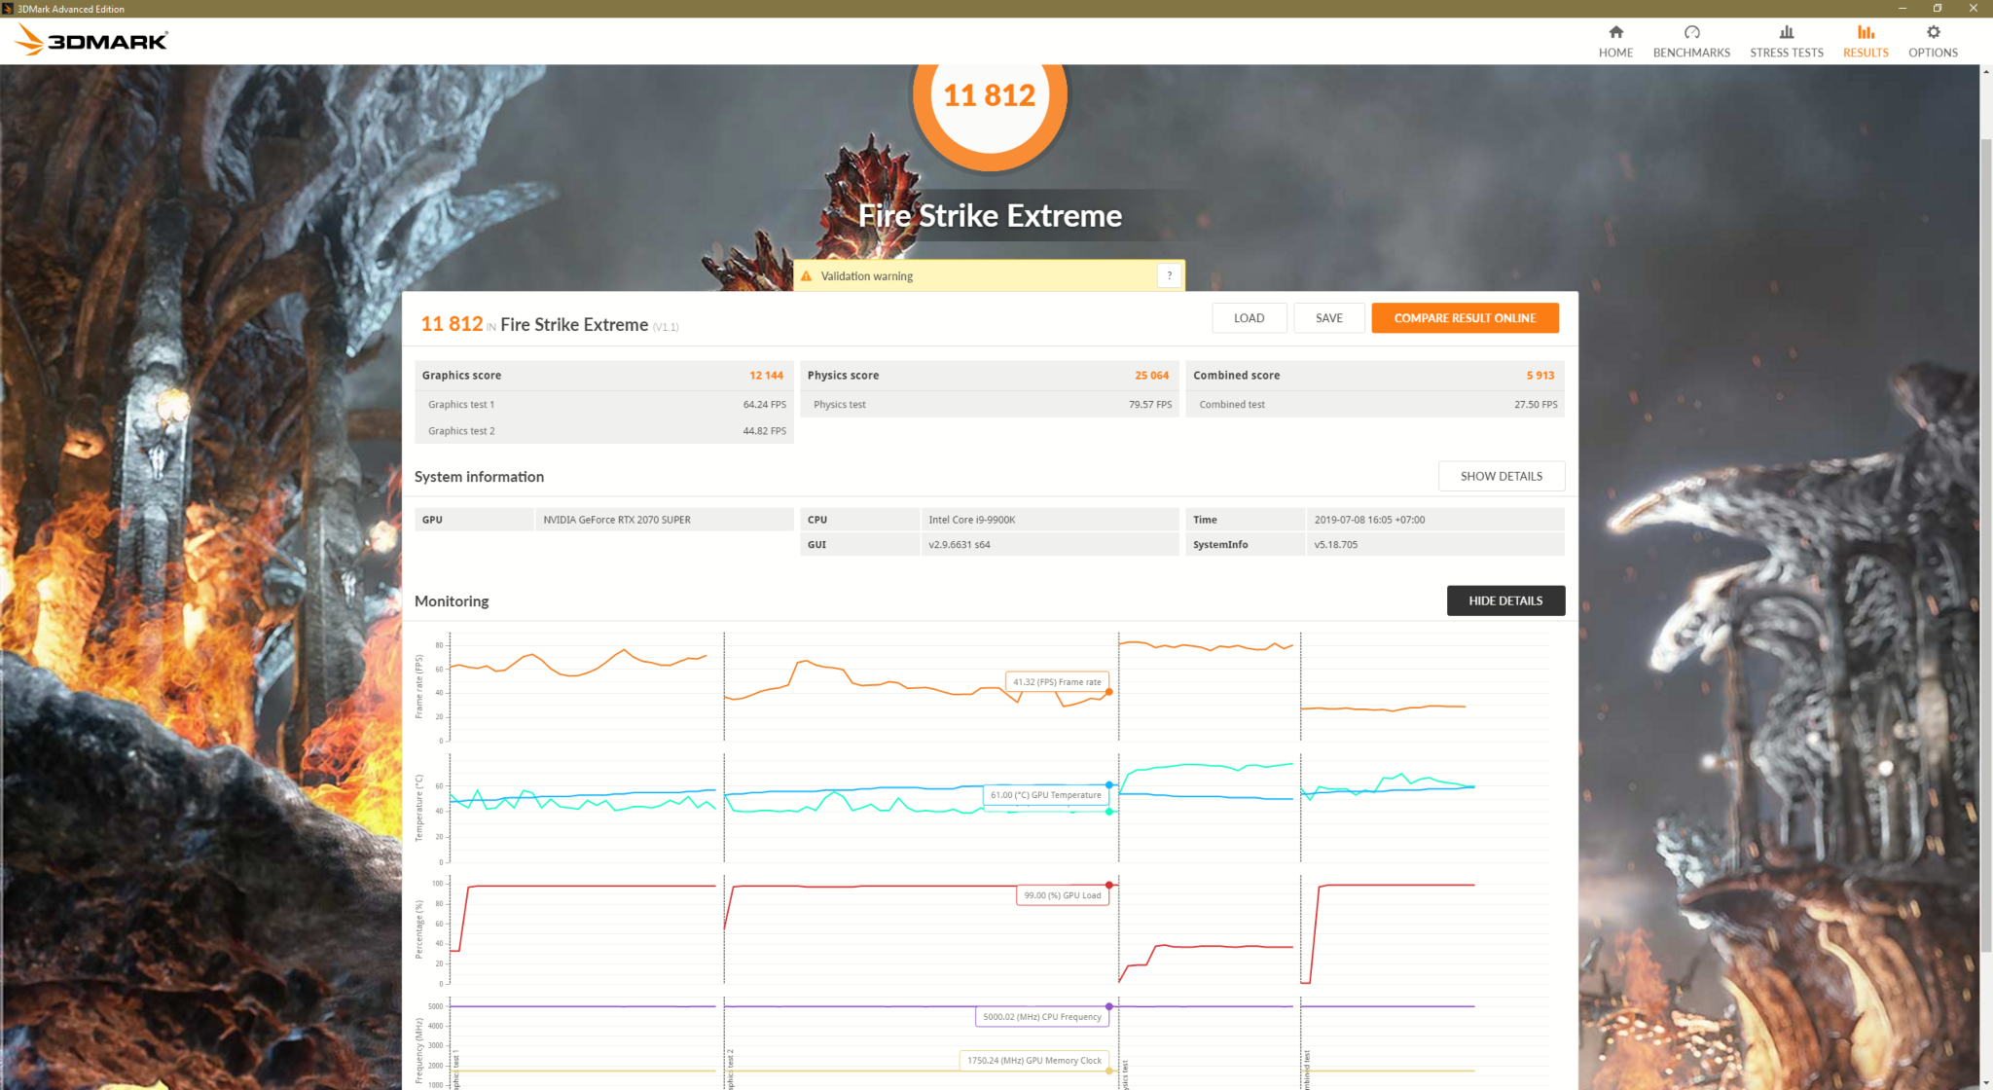Click Compare Result Online
The image size is (1993, 1090).
point(1465,318)
